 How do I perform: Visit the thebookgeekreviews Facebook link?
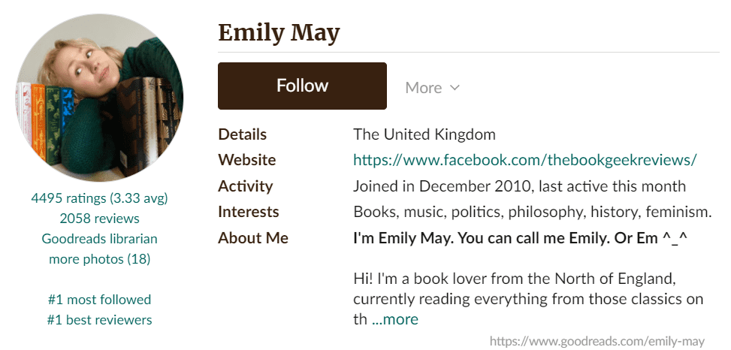coord(525,160)
